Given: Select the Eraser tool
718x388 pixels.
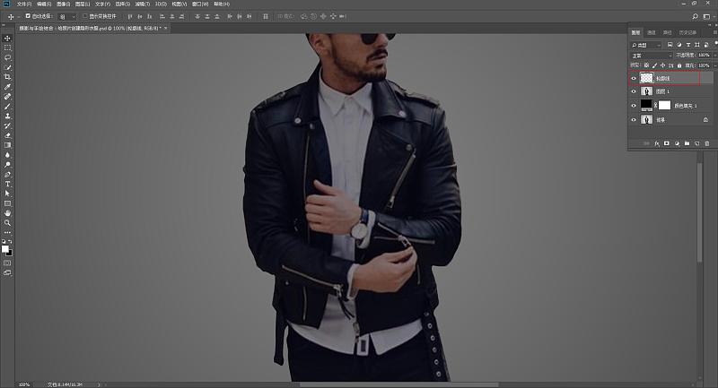Looking at the screenshot, I should (7, 135).
